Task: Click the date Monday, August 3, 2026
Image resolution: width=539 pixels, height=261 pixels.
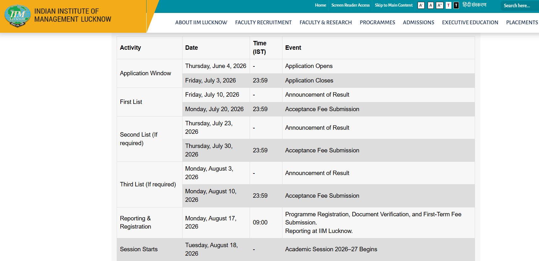Action: [x=209, y=173]
